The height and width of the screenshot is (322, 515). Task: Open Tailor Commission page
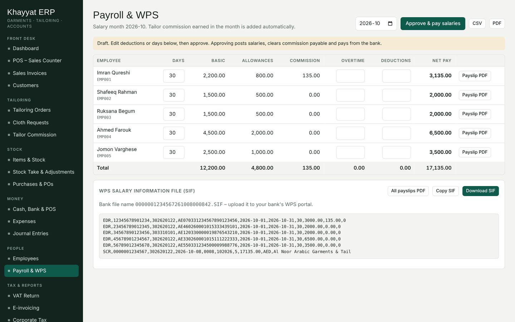pos(41,135)
